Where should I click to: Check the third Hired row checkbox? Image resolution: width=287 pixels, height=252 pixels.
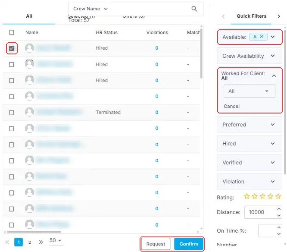pyautogui.click(x=12, y=81)
